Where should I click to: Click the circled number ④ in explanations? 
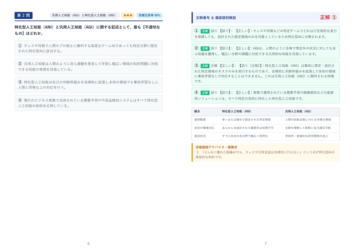[x=196, y=92]
